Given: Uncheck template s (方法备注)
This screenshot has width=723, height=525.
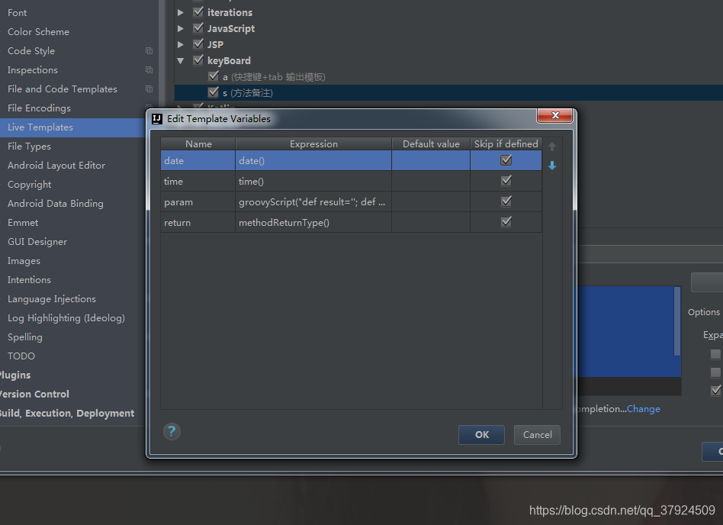Looking at the screenshot, I should coord(213,92).
